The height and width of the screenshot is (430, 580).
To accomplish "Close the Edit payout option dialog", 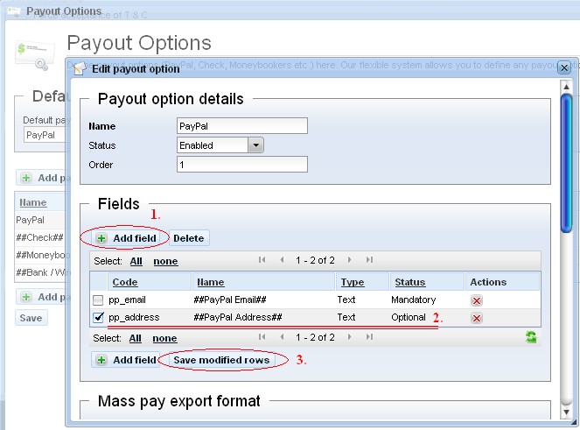I will [564, 67].
